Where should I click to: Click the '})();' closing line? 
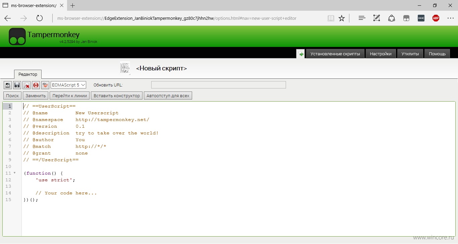click(x=31, y=200)
